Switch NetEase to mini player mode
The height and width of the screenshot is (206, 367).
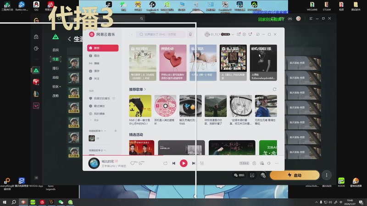(258, 34)
